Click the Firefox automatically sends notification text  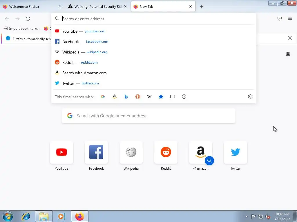point(32,39)
